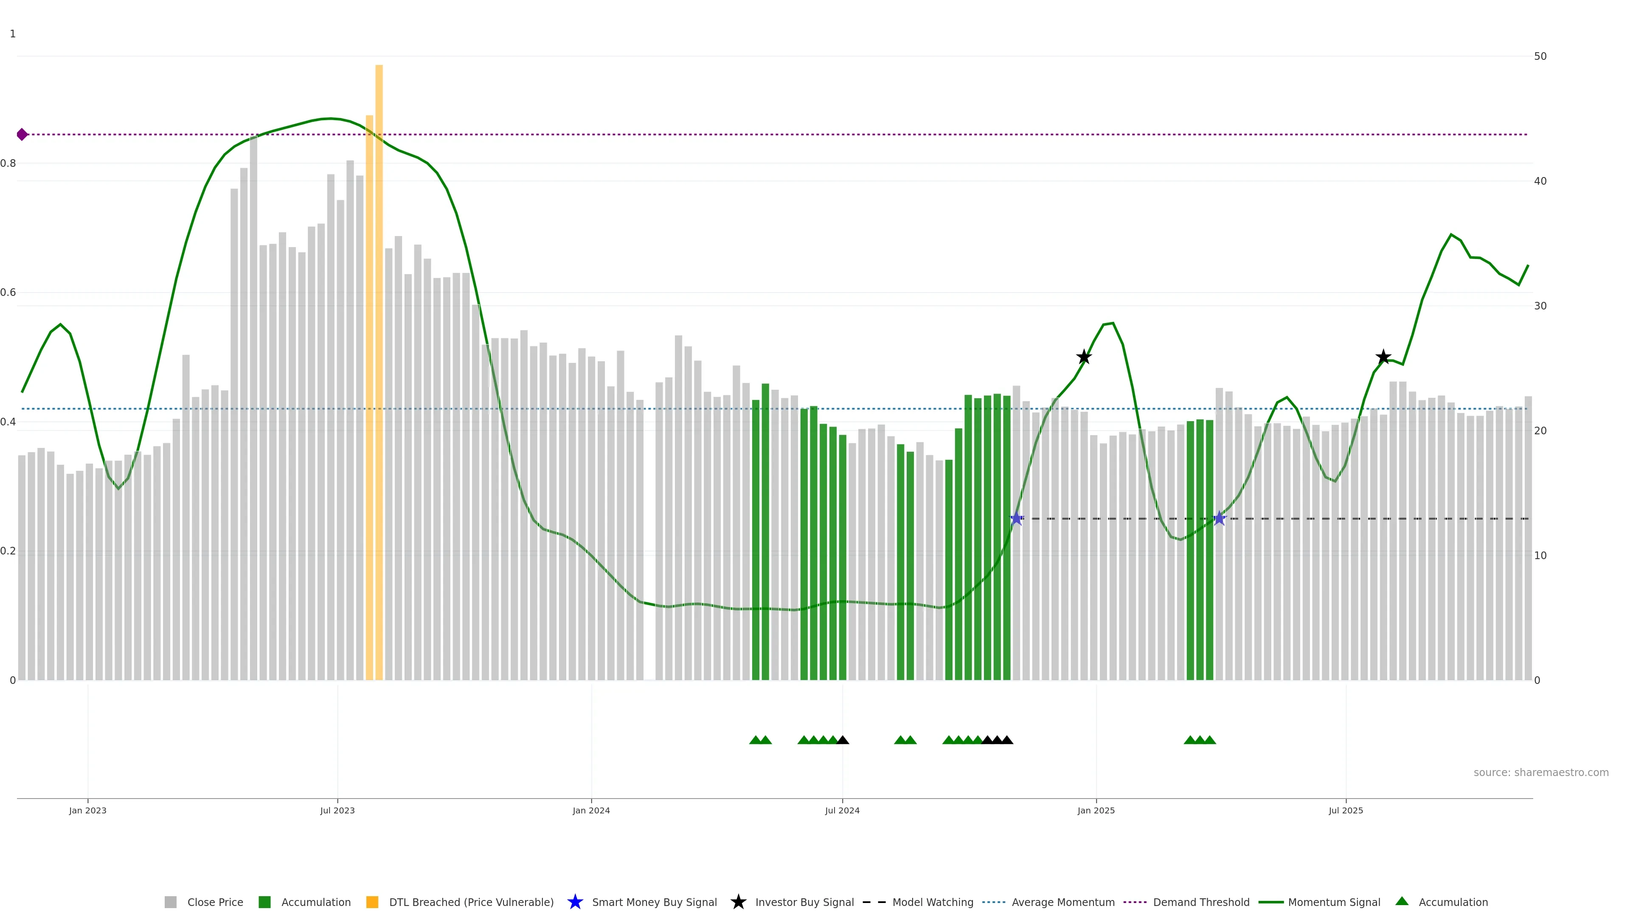The image size is (1630, 917).
Task: Click the Jul 2024 x-axis label
Action: tap(842, 811)
